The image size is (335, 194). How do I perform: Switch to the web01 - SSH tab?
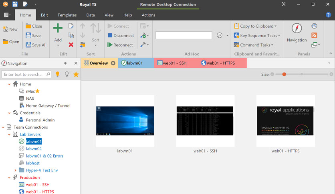point(176,63)
